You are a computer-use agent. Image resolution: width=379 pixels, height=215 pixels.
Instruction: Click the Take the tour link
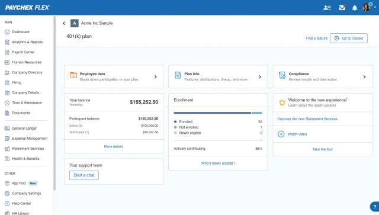coord(322,149)
